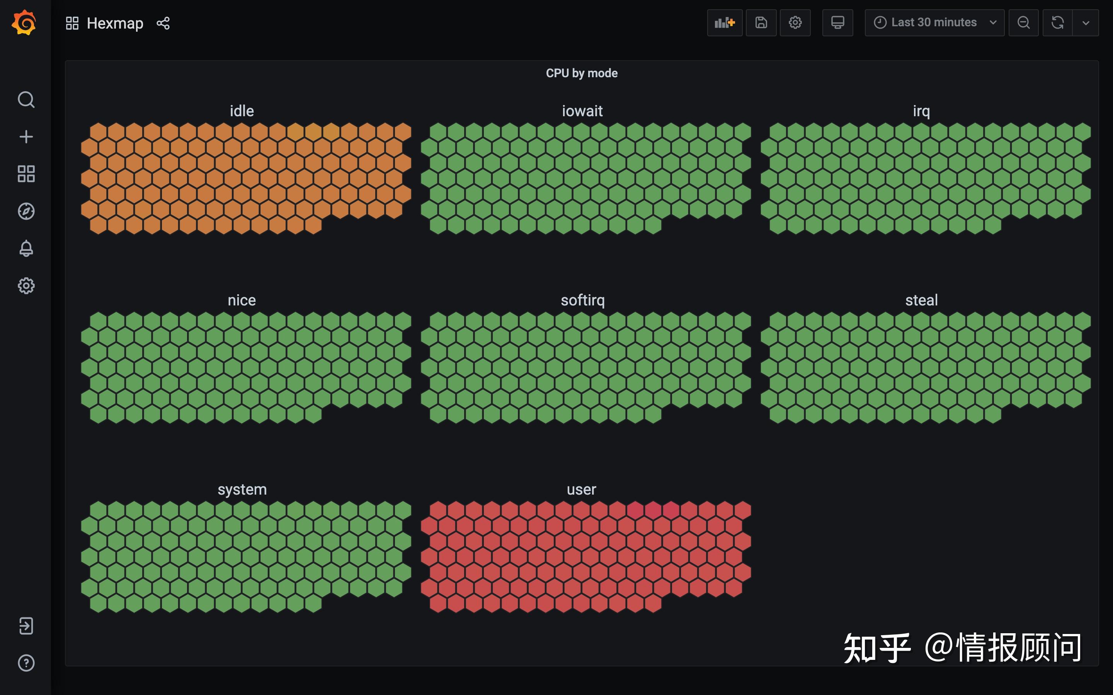Viewport: 1113px width, 695px height.
Task: Add a new panel using the toolbar icon
Action: tap(724, 22)
